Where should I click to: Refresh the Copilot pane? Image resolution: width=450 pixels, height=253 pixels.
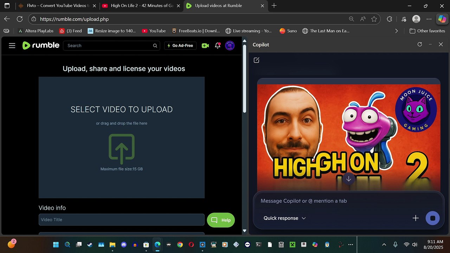(x=419, y=44)
